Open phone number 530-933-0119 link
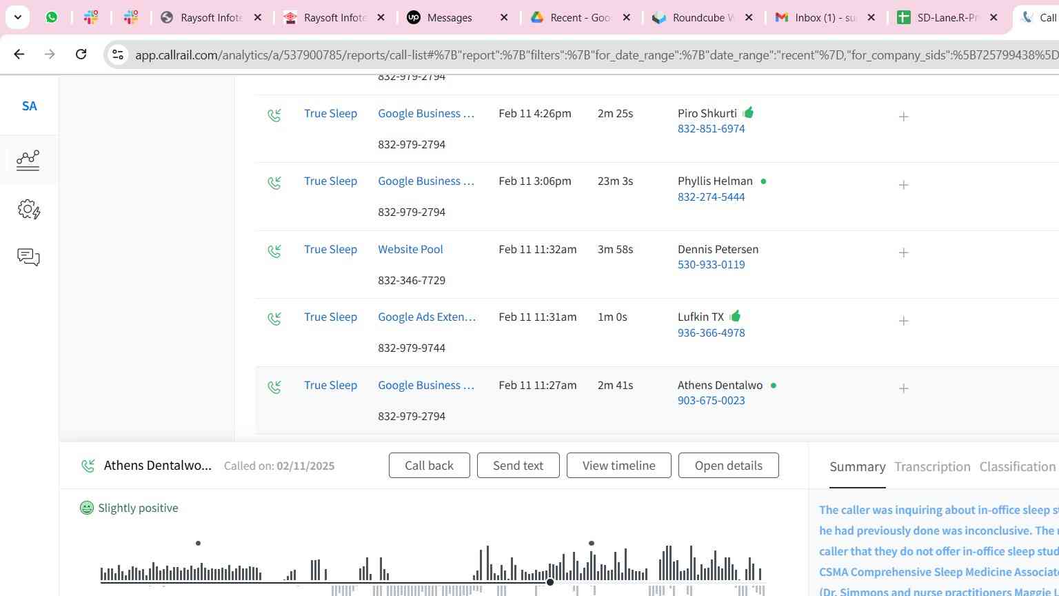The height and width of the screenshot is (596, 1059). [711, 265]
